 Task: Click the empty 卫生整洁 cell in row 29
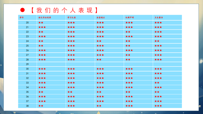(x=167, y=64)
